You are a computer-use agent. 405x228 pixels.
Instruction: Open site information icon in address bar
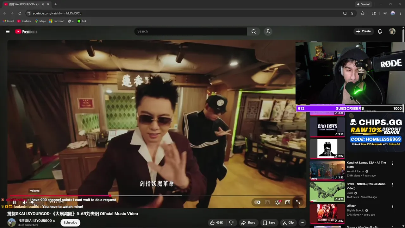pyautogui.click(x=29, y=13)
